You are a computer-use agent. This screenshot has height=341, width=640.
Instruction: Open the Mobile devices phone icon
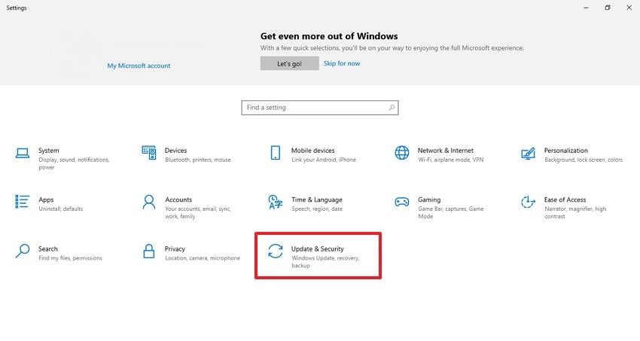[276, 153]
